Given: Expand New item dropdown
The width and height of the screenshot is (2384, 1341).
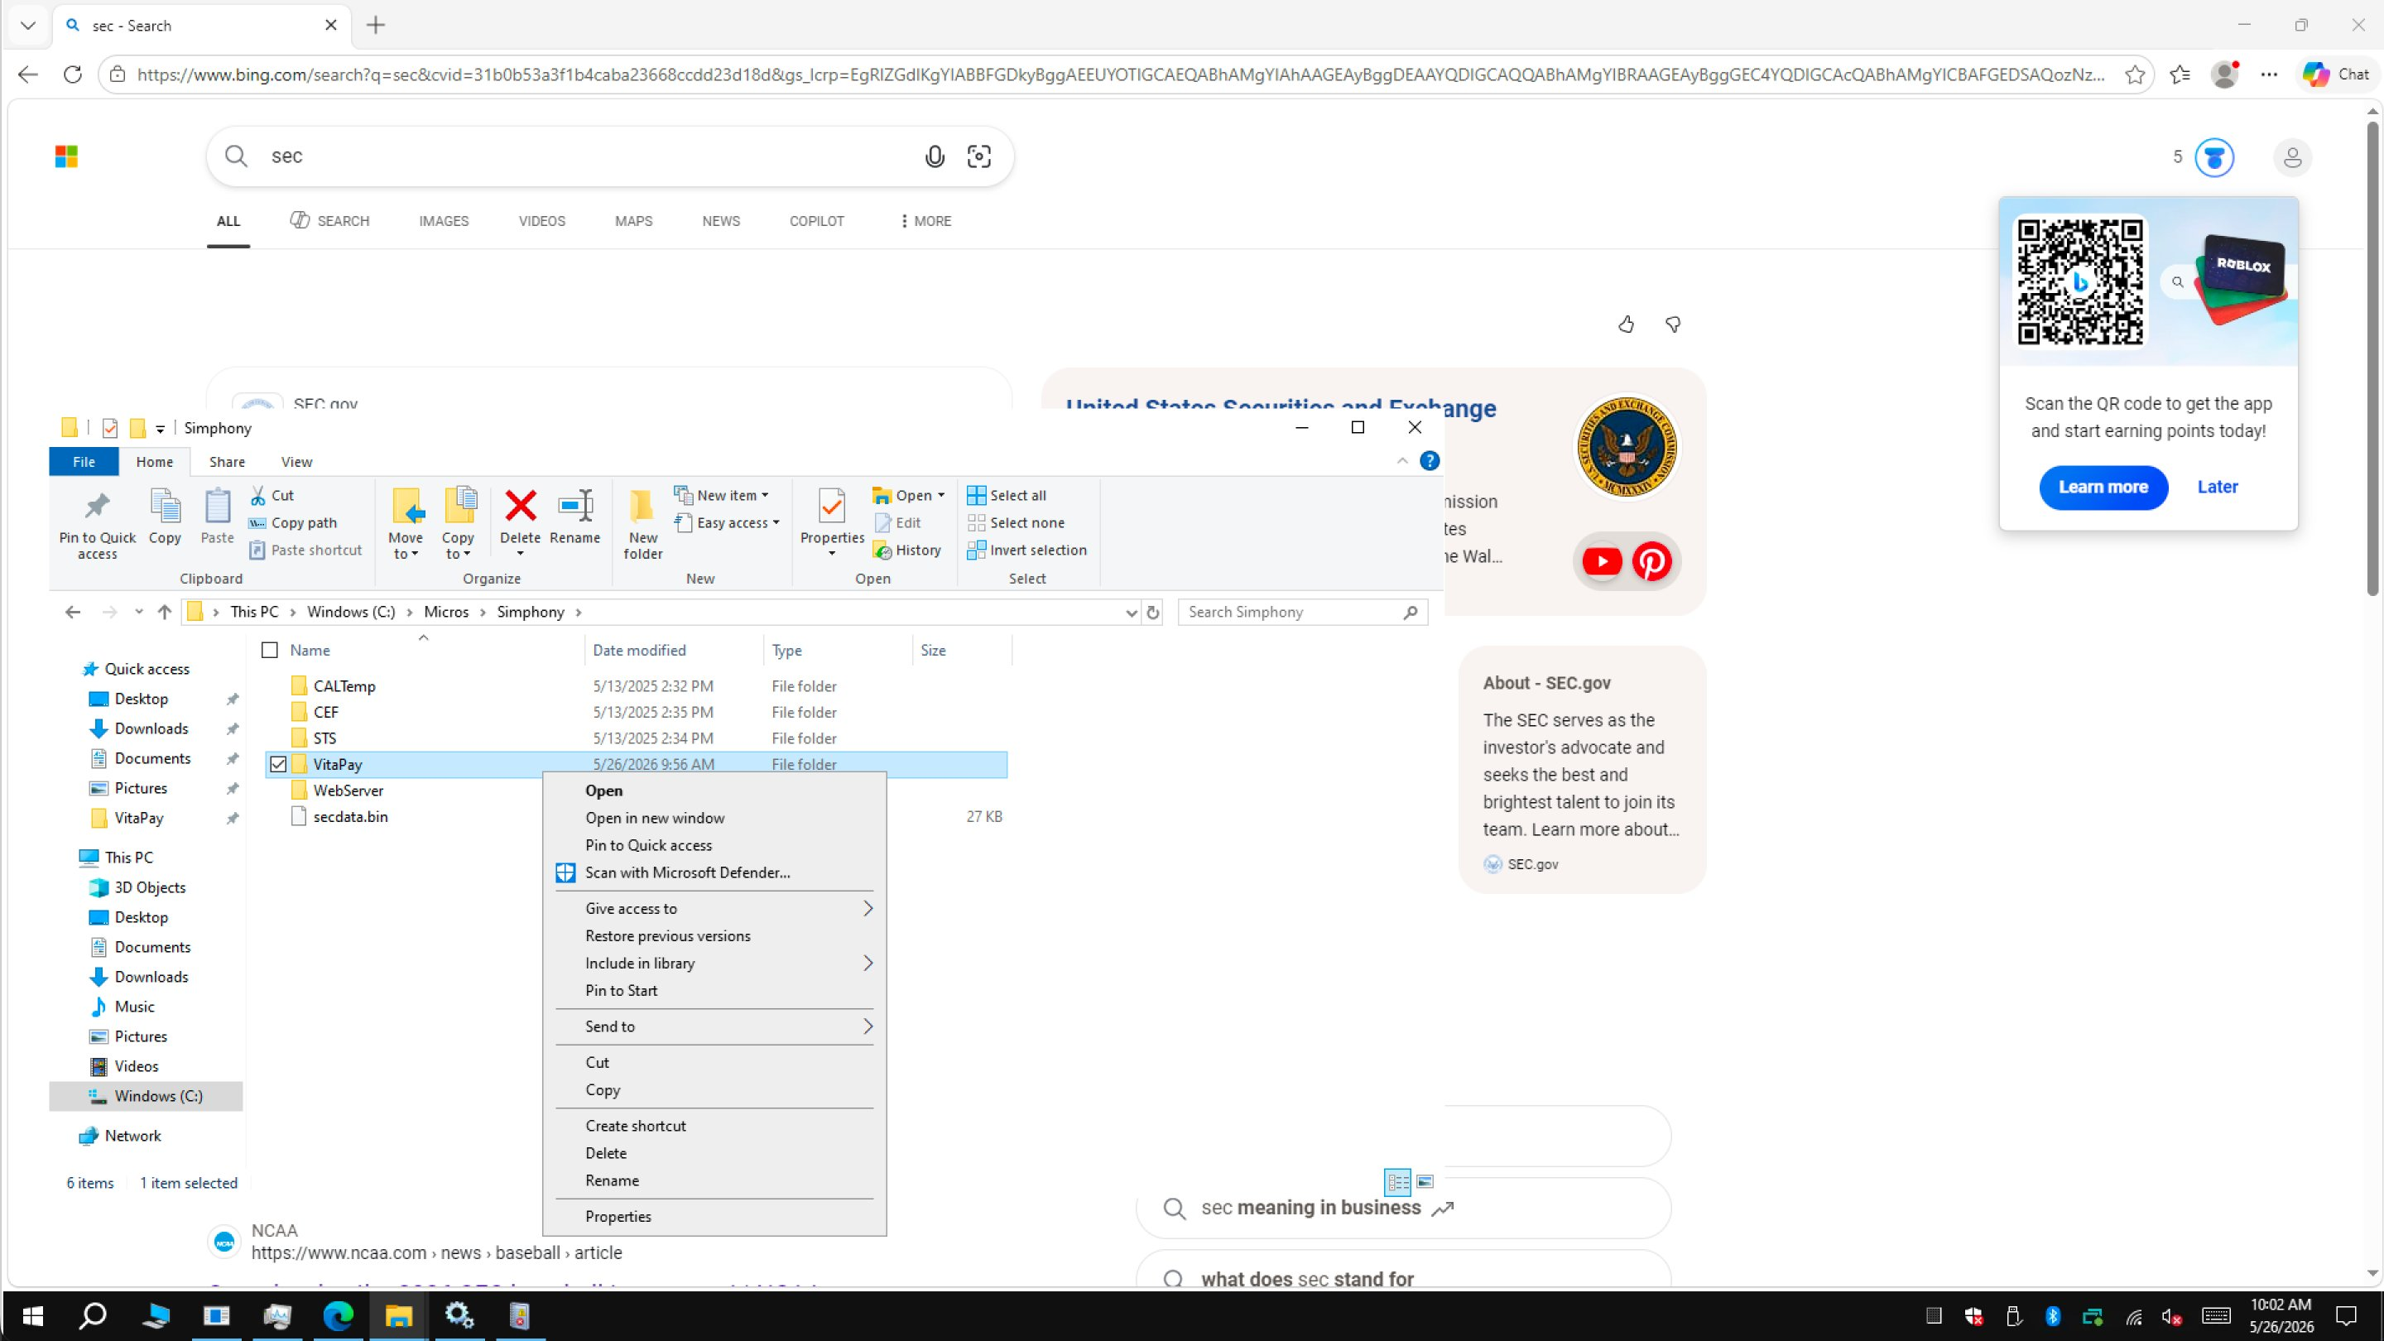Looking at the screenshot, I should 722,496.
